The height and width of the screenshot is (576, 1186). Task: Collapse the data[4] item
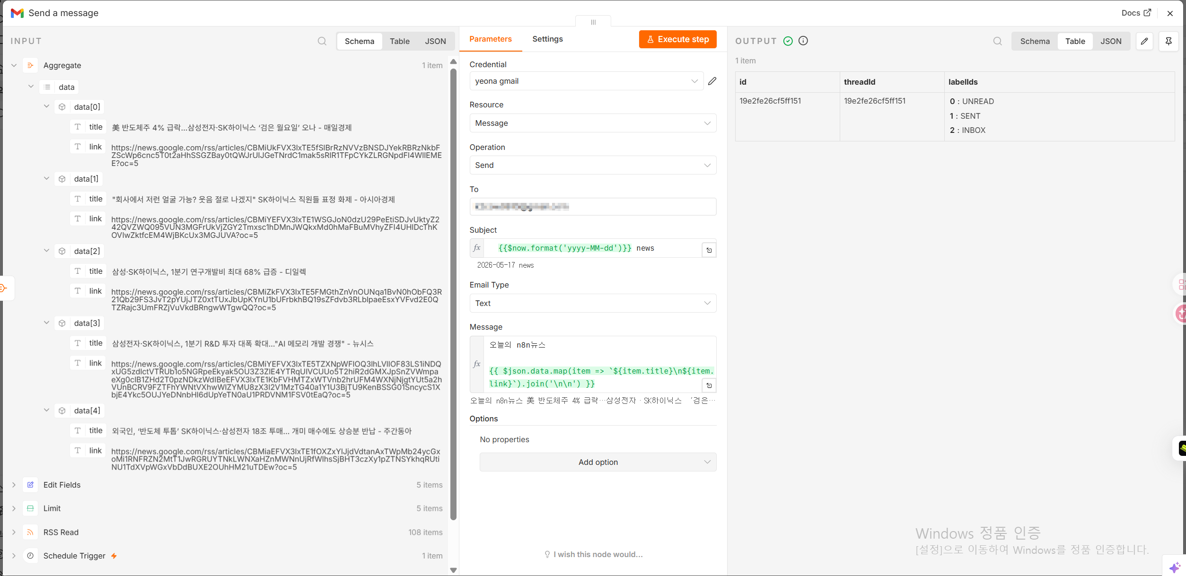[x=46, y=410]
